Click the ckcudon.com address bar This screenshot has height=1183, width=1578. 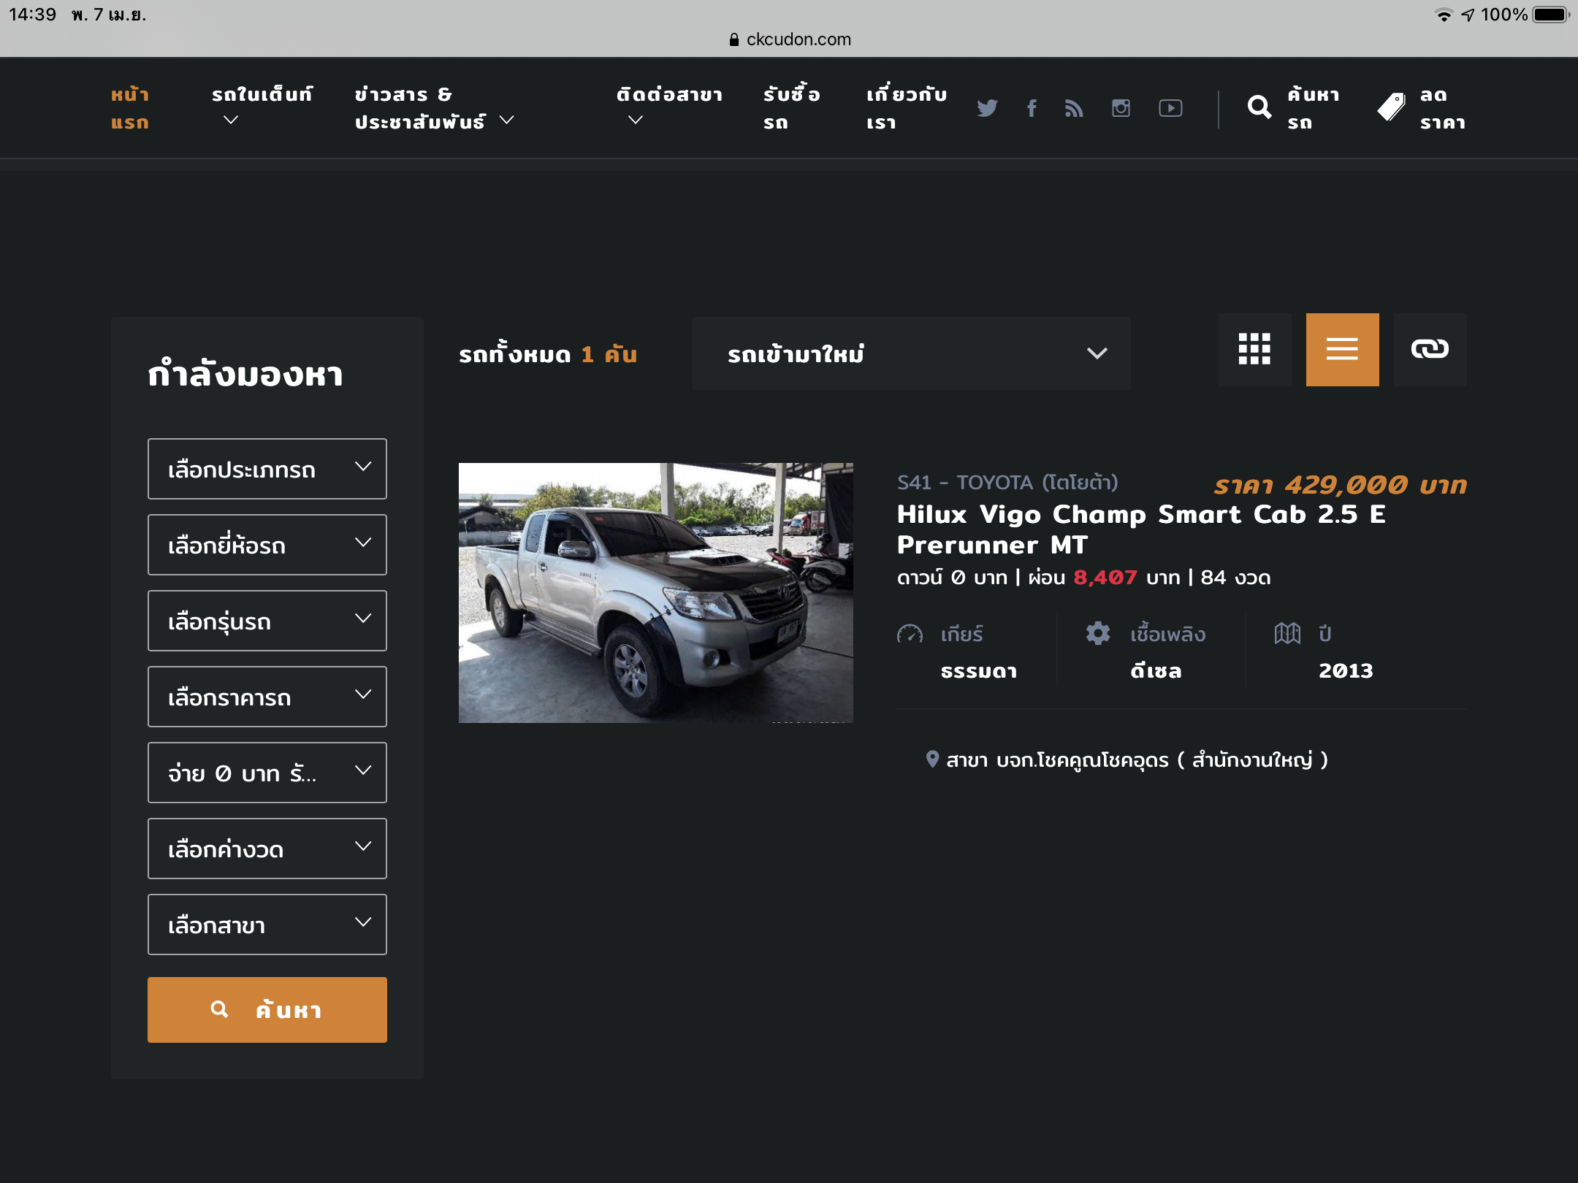(790, 39)
